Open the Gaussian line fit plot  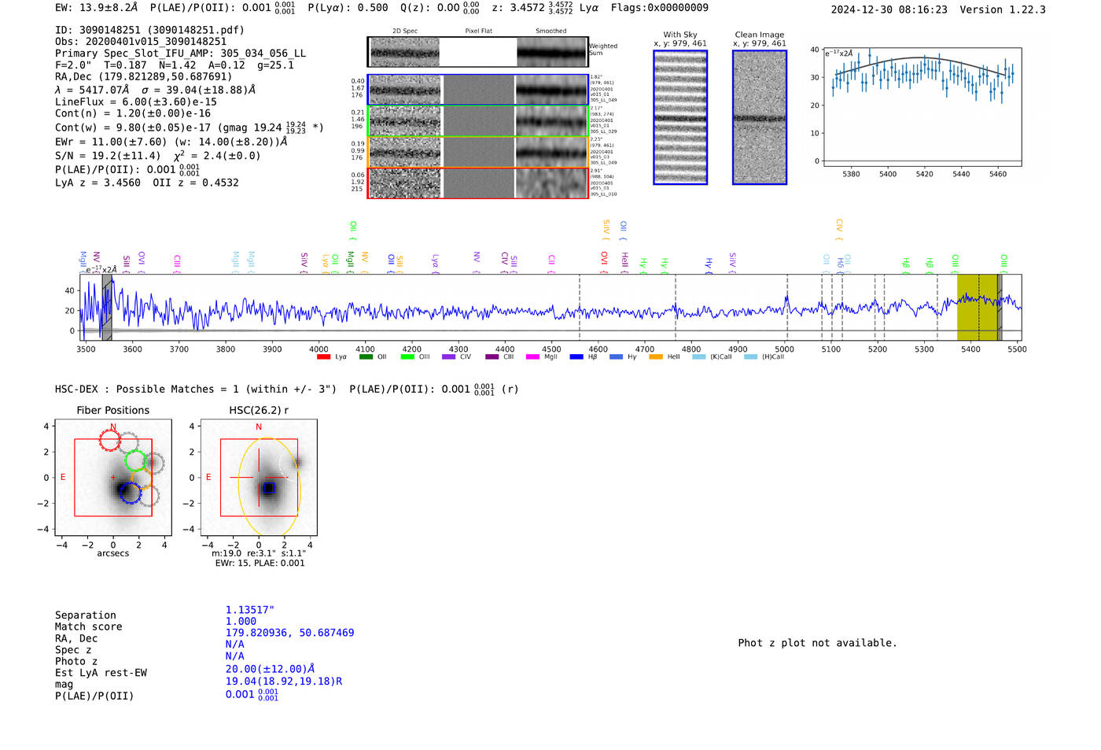[922, 107]
